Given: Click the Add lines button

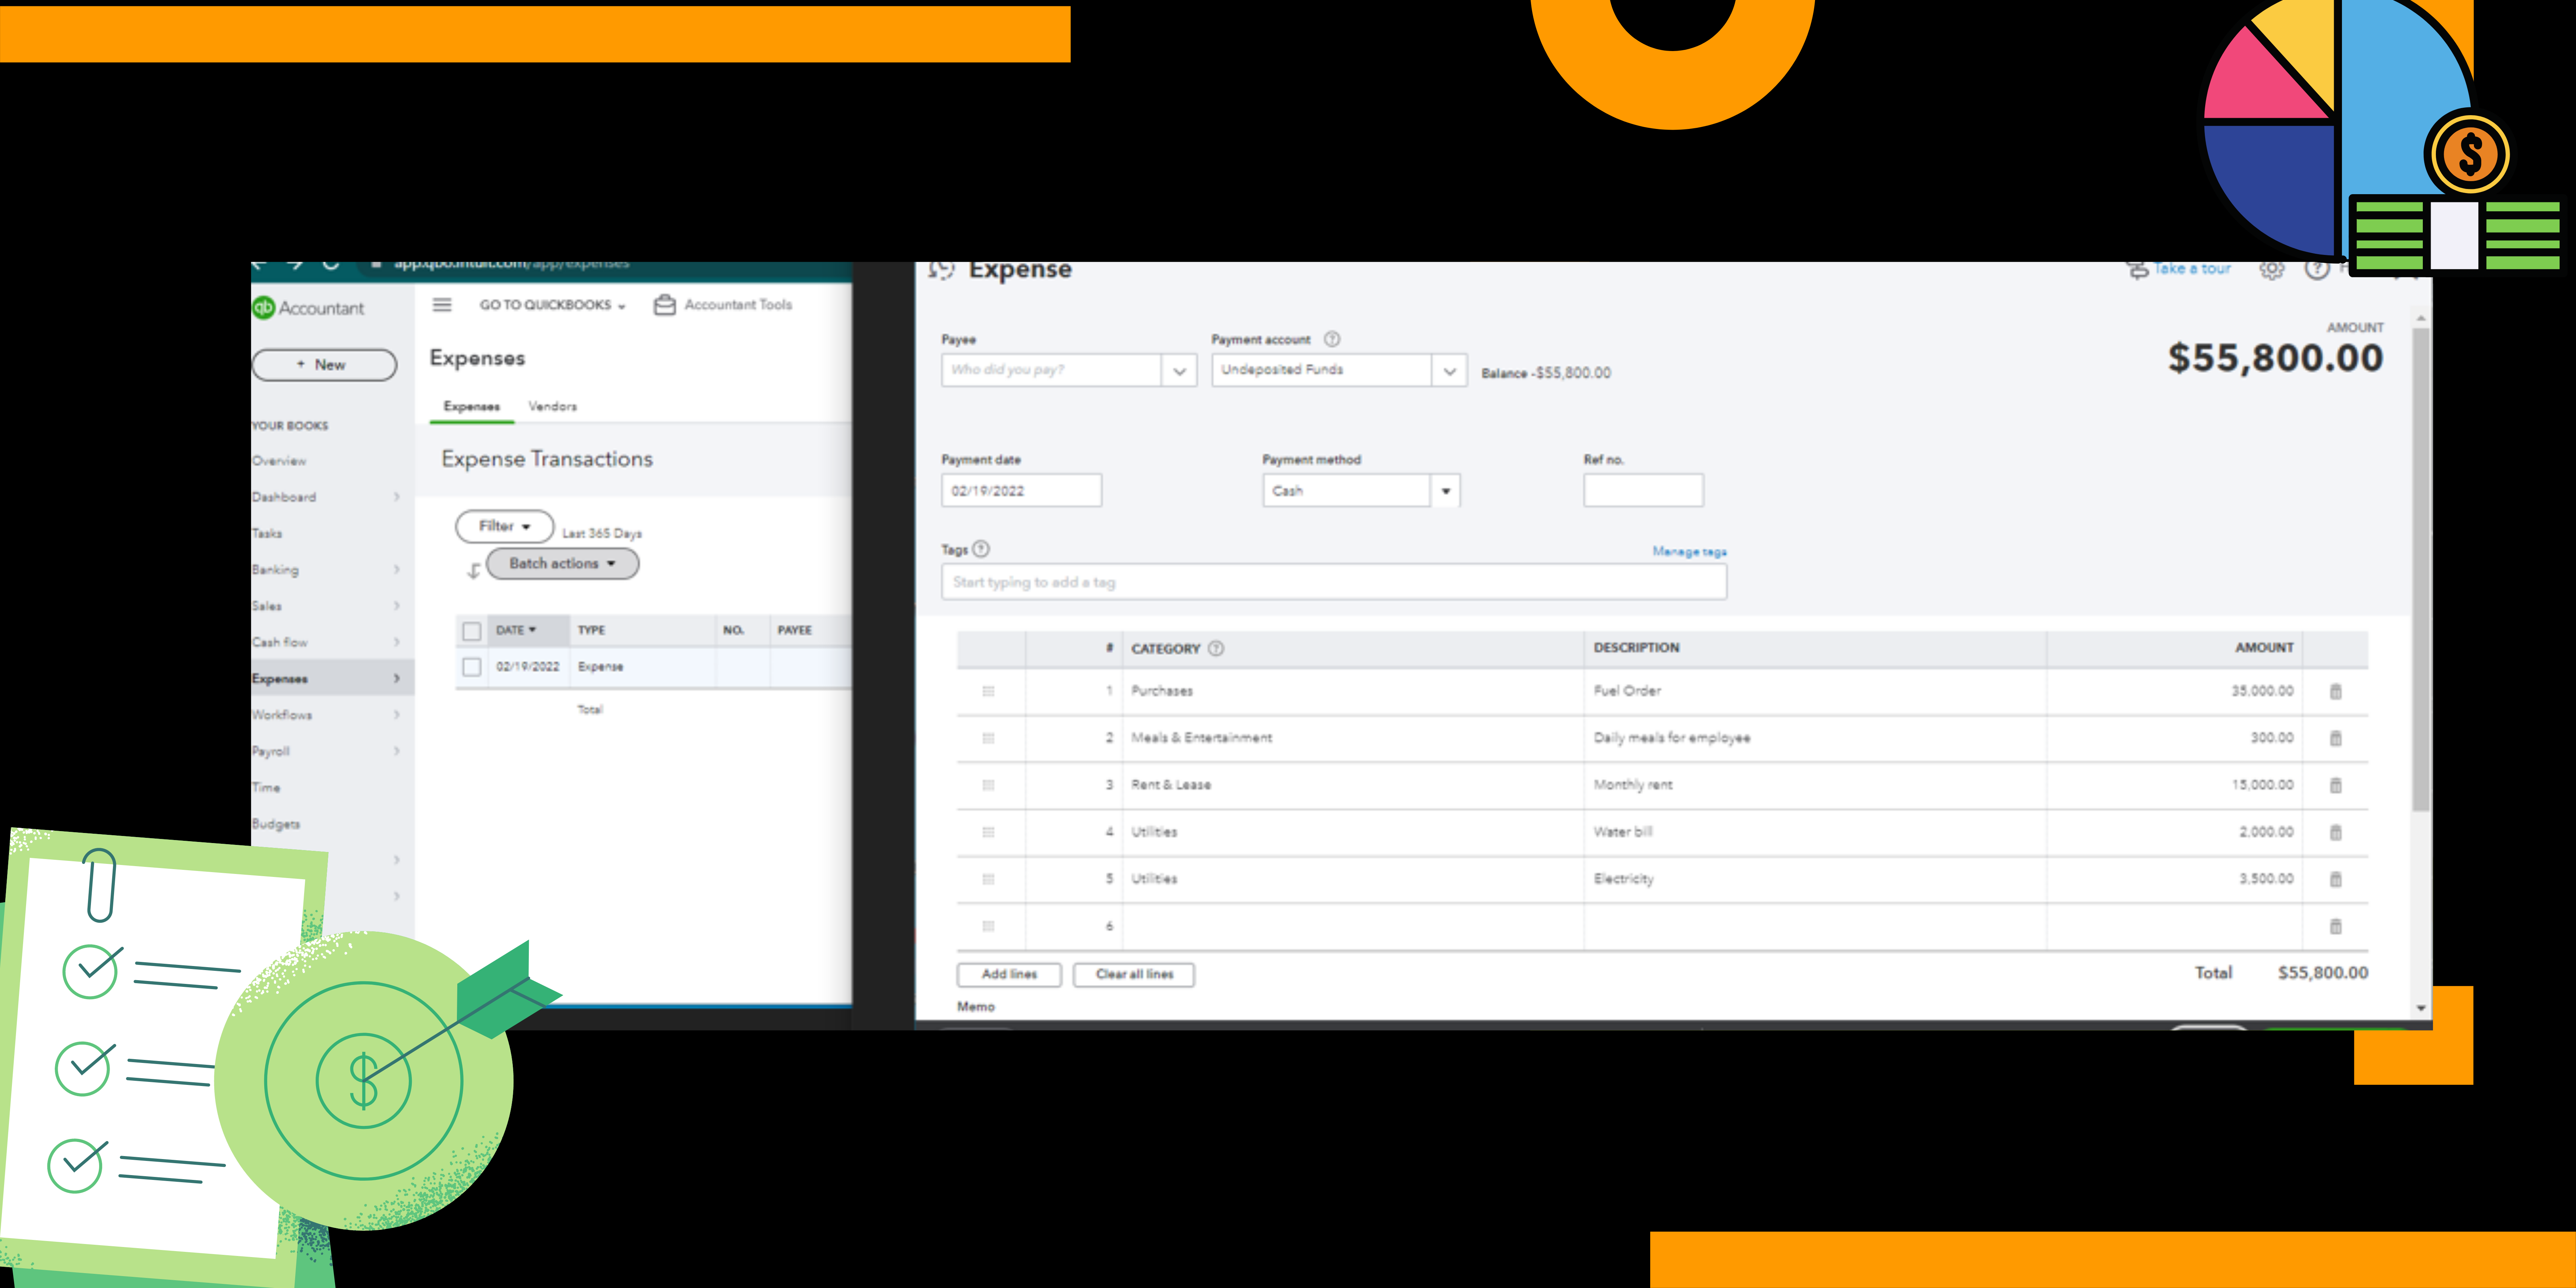Looking at the screenshot, I should click(x=1008, y=974).
